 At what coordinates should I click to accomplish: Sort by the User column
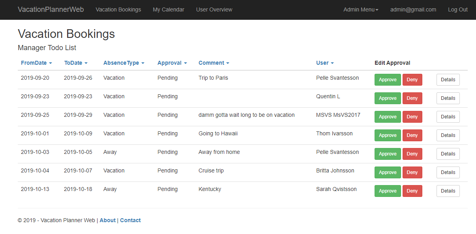click(x=325, y=63)
